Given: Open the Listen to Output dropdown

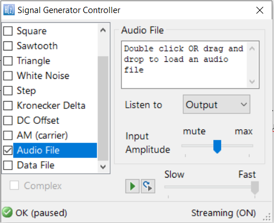Looking at the screenshot, I should [x=217, y=104].
